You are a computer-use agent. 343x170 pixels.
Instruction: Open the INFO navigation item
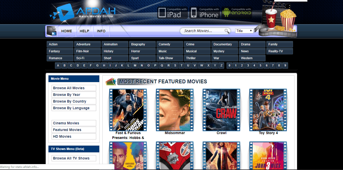point(101,31)
